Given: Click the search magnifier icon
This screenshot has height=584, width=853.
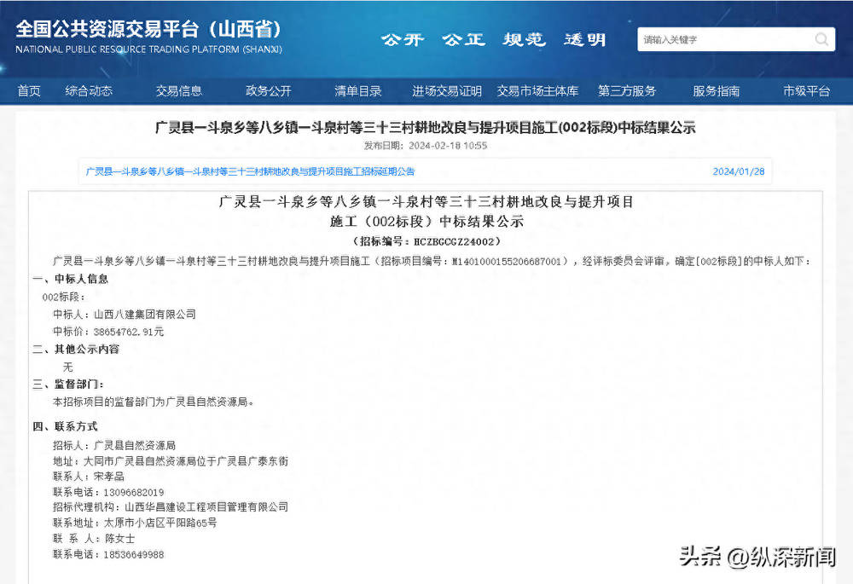Looking at the screenshot, I should (820, 39).
